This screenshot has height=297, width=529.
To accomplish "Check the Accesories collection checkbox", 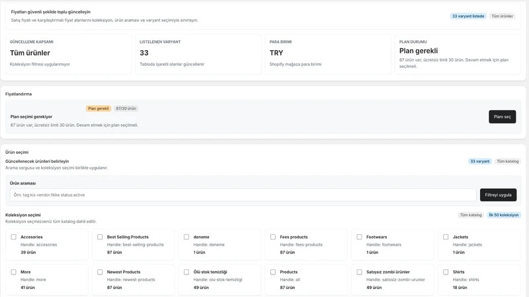I will [13, 237].
